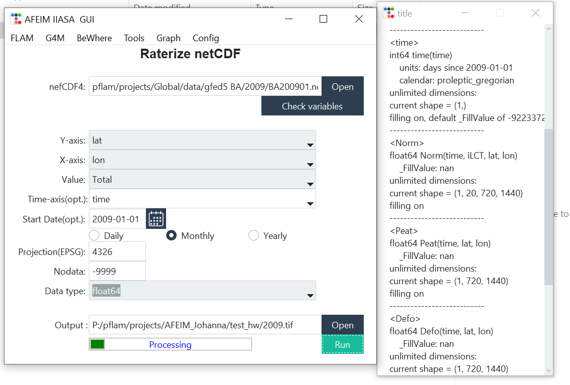Click the green Run button

click(343, 344)
